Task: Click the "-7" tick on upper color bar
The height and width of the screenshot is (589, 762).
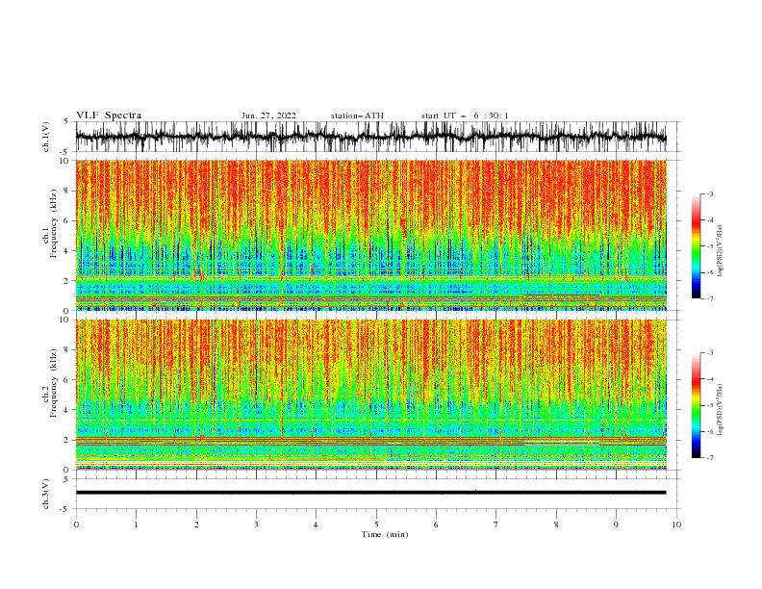Action: [x=709, y=299]
